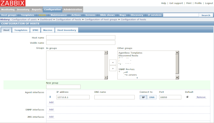
Task: Switch to the Host inventory tab
Action: (67, 30)
